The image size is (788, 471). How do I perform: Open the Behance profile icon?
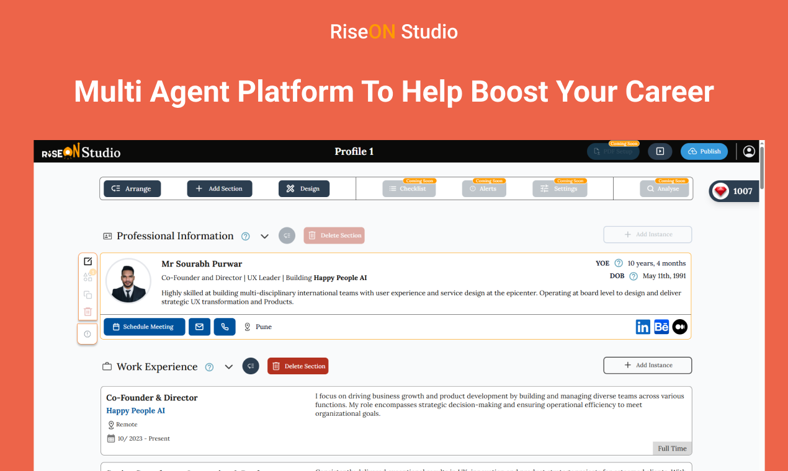661,327
